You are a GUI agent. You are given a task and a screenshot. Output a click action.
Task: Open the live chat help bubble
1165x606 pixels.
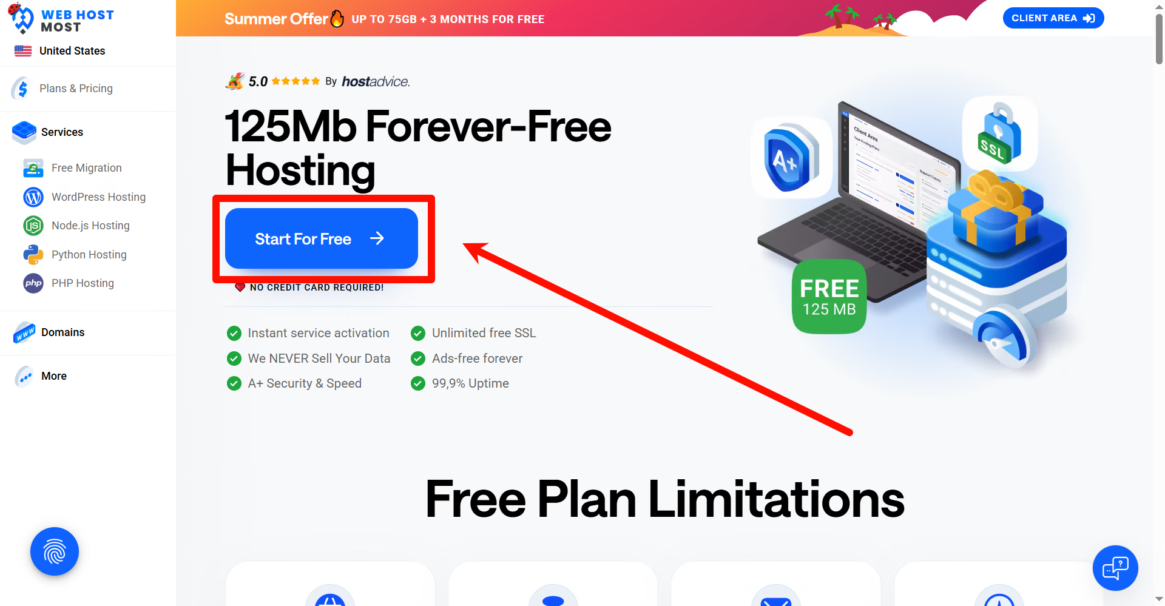click(x=1115, y=568)
